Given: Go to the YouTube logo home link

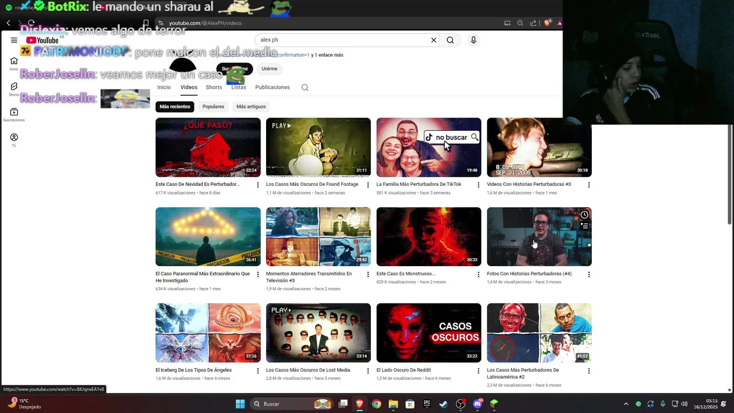Looking at the screenshot, I should (x=42, y=40).
